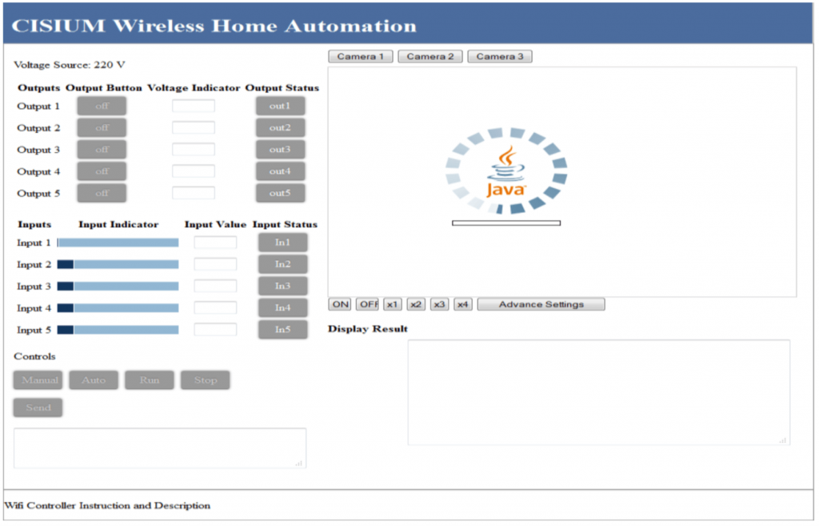
Task: Select Manual control mode
Action: 38,380
